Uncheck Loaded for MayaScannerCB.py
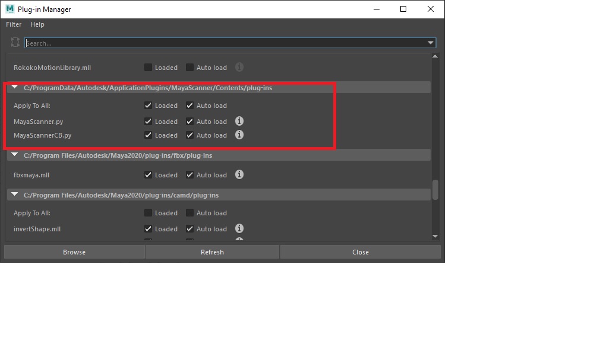Viewport: 594px width, 344px height. (148, 135)
